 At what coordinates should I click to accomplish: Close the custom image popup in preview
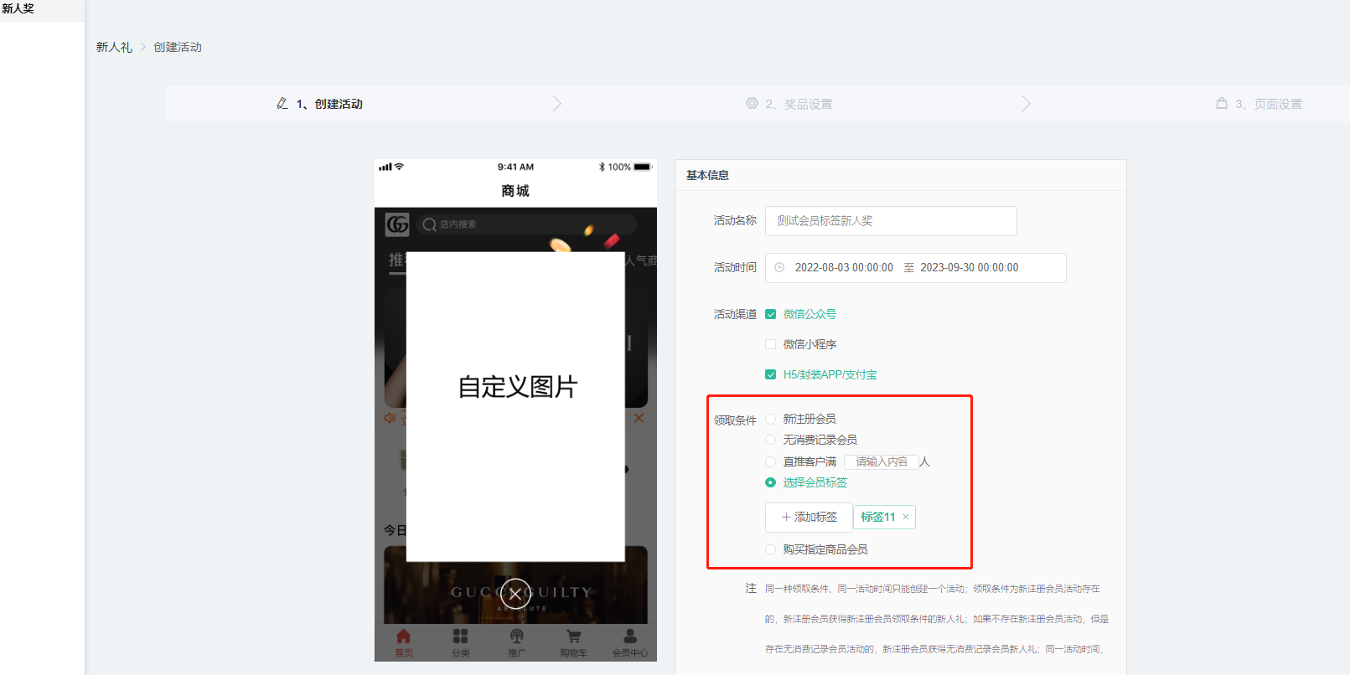pyautogui.click(x=515, y=594)
